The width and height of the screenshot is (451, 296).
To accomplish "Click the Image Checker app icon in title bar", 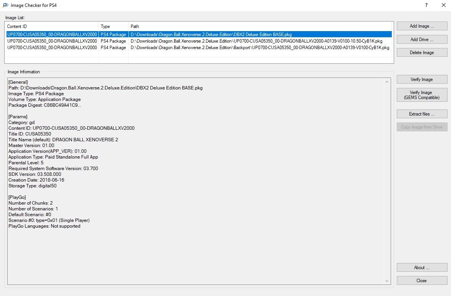I will (5, 5).
